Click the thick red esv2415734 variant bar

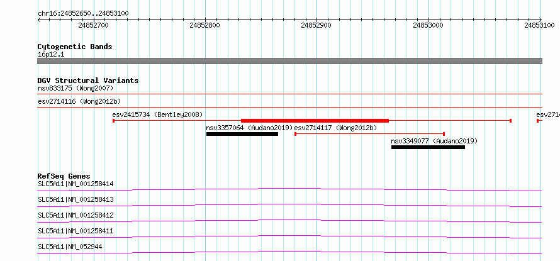(315, 121)
